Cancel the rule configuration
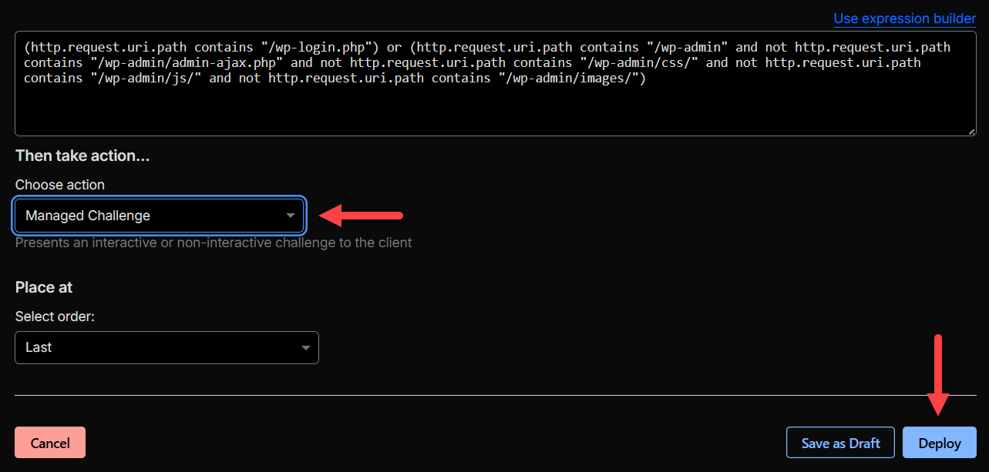The height and width of the screenshot is (472, 989). pyautogui.click(x=49, y=442)
